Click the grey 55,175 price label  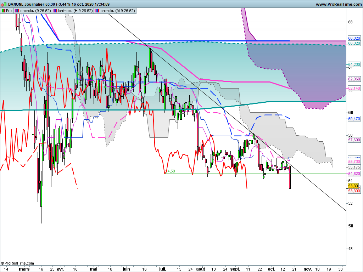pyautogui.click(x=354, y=167)
